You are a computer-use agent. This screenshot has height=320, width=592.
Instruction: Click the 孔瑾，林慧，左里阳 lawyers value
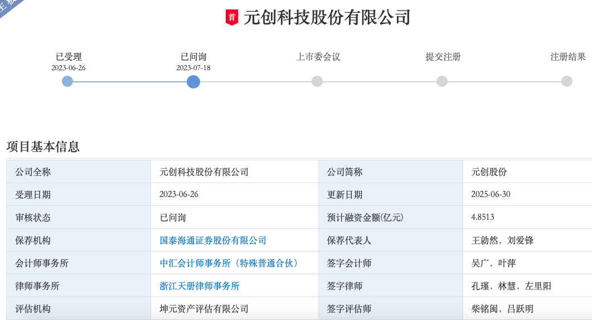click(x=511, y=286)
